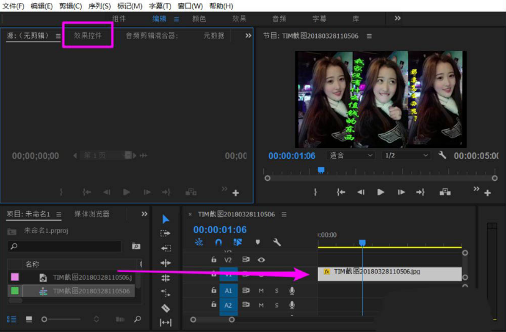Open the 文件(F) menu

[x=14, y=6]
